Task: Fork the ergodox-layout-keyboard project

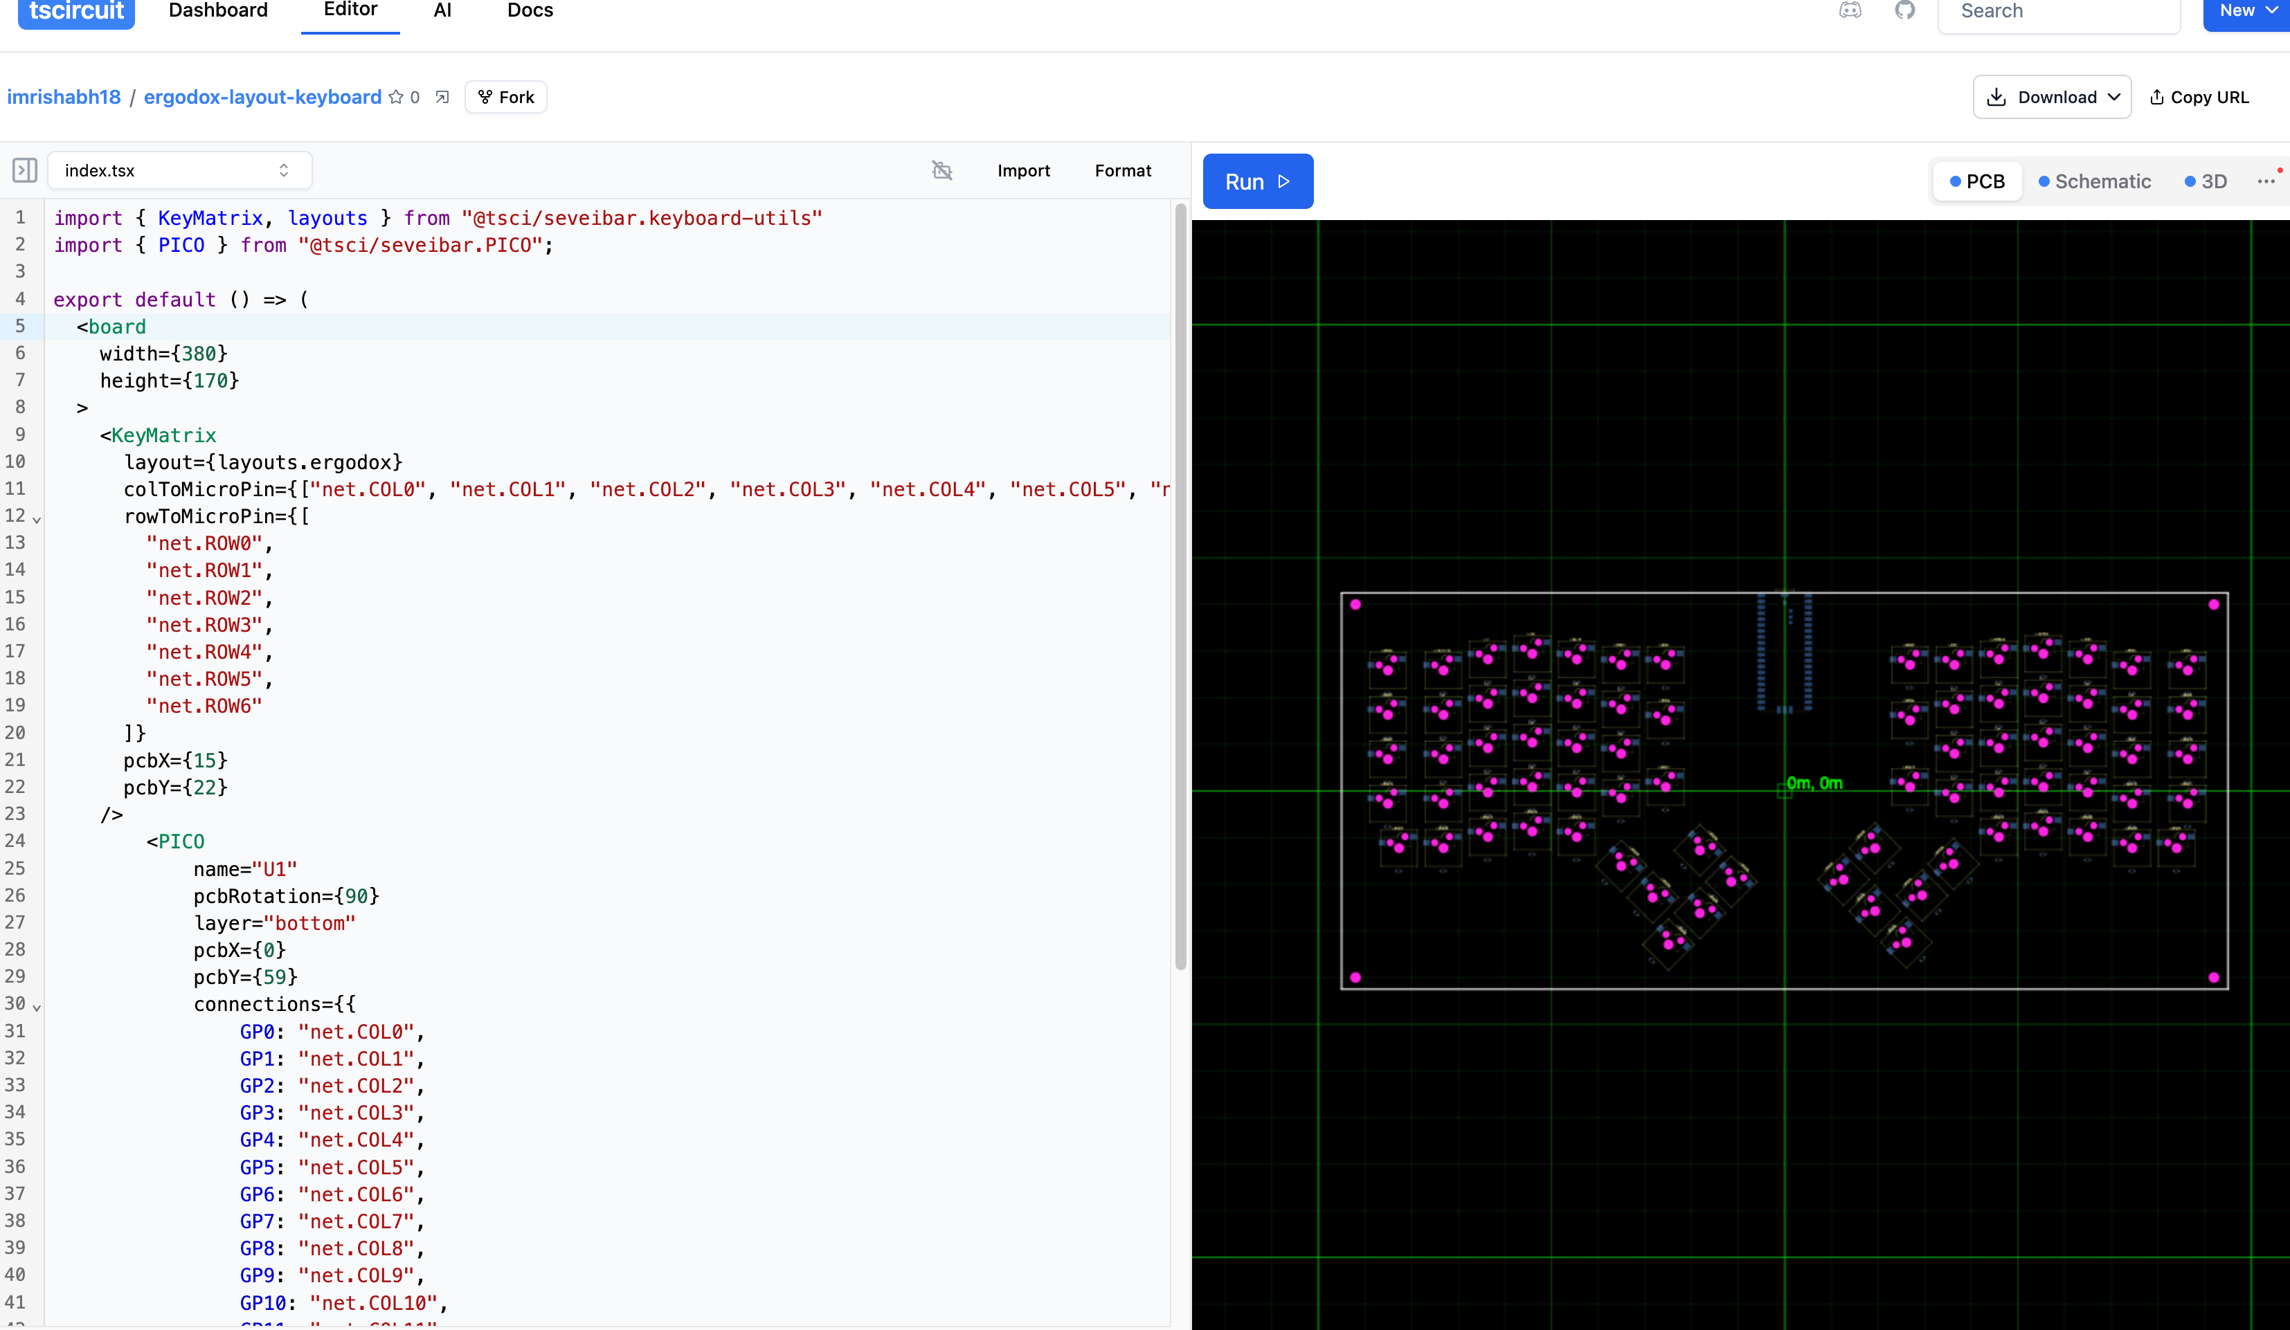Action: tap(505, 96)
